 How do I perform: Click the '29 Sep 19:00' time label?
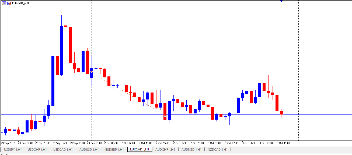pyautogui.click(x=78, y=143)
